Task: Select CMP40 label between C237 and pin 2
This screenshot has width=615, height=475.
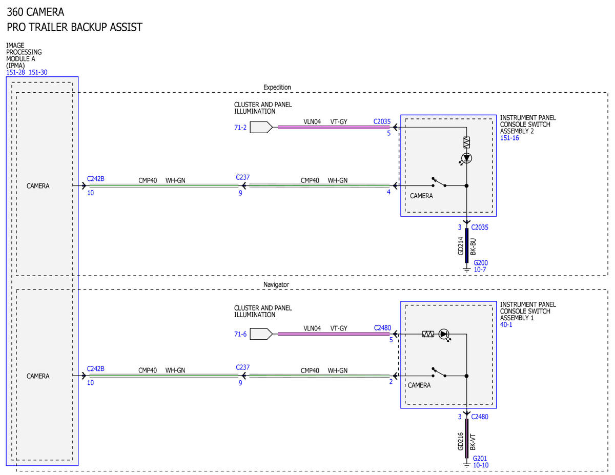Action: point(310,370)
